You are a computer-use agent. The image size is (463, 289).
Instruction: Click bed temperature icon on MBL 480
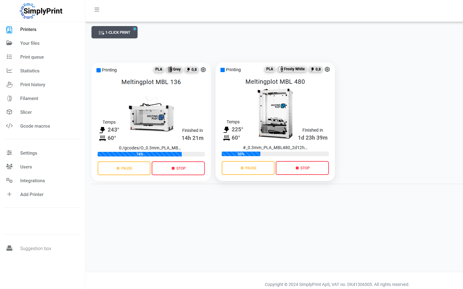[227, 138]
